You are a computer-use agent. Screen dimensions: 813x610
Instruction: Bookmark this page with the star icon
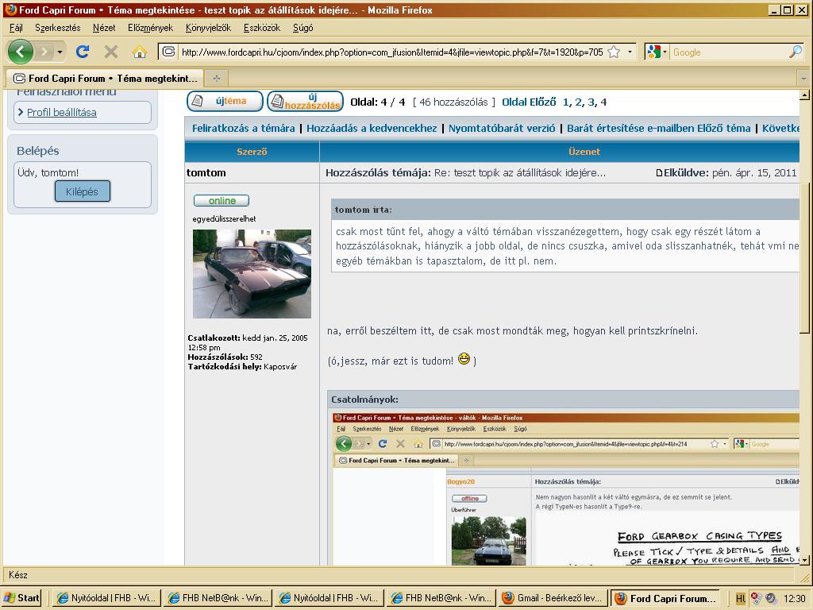point(614,52)
